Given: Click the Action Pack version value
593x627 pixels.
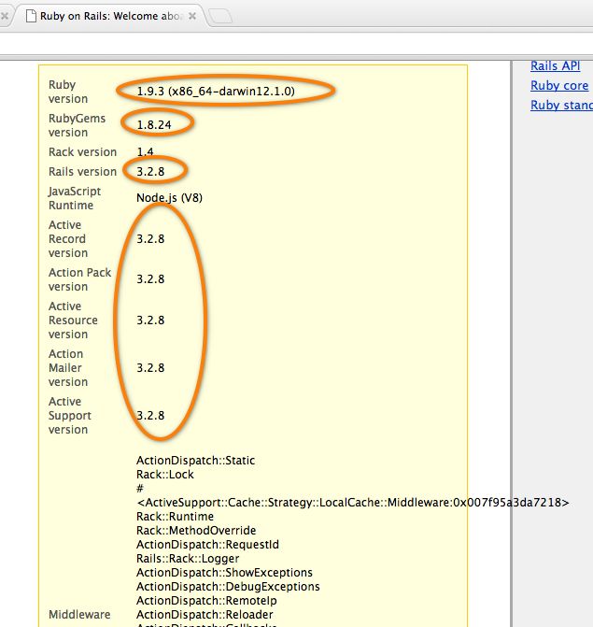Looking at the screenshot, I should (150, 279).
